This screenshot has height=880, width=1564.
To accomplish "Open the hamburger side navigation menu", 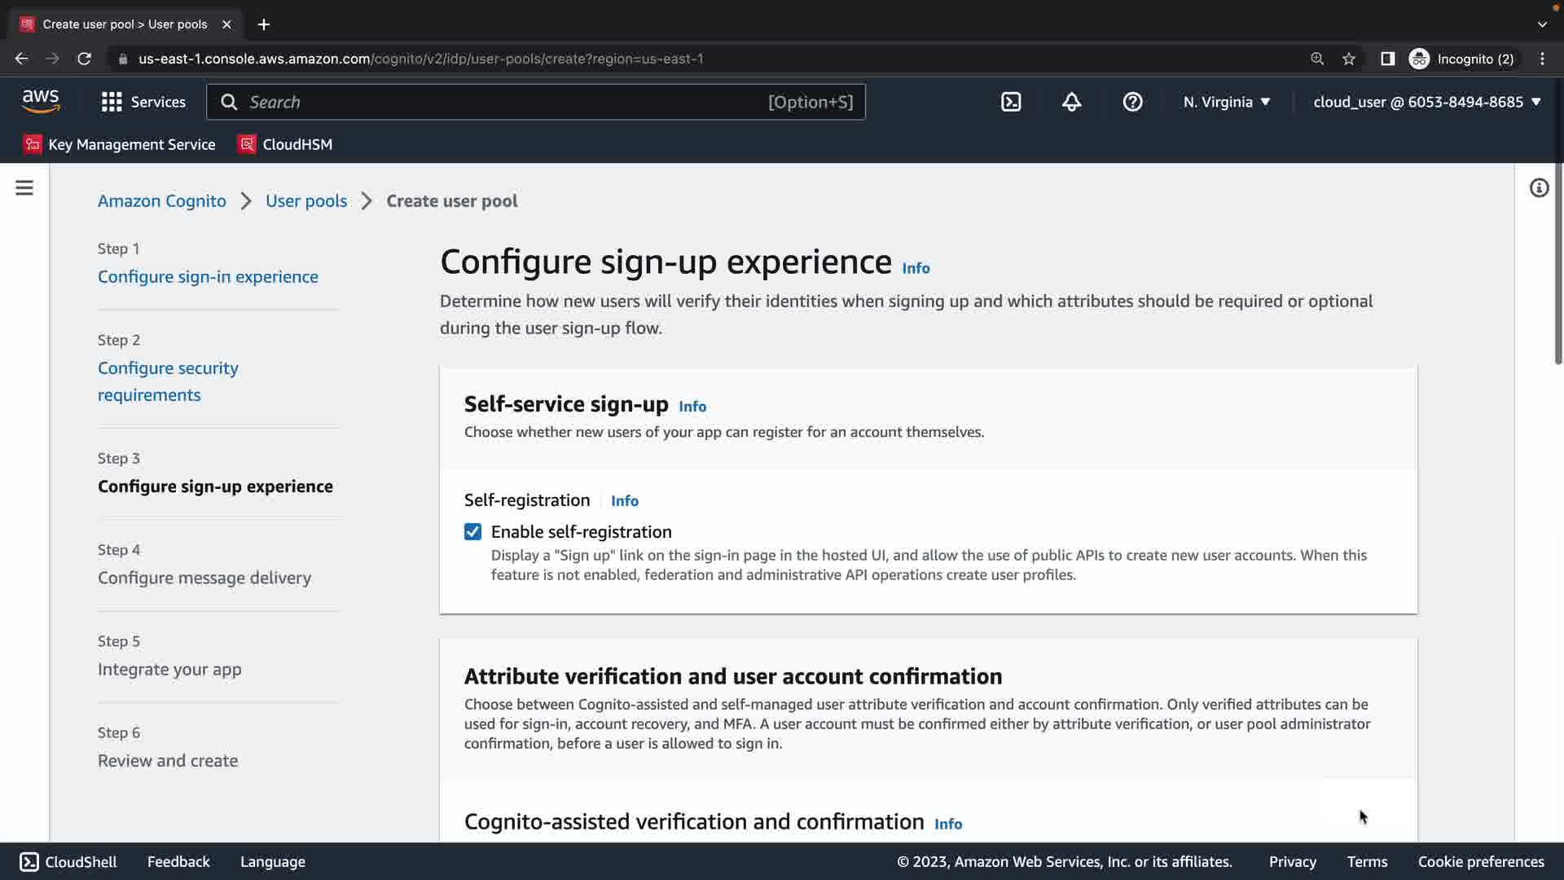I will click(24, 188).
